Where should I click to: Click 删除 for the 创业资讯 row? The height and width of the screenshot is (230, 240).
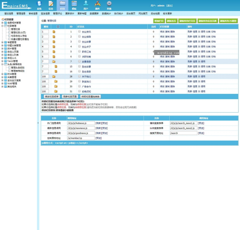tap(173, 32)
